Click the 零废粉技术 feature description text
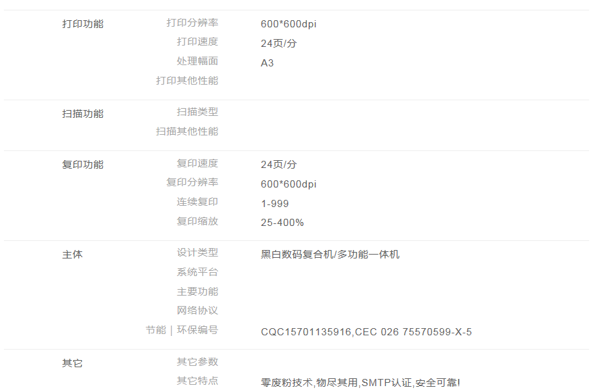The height and width of the screenshot is (390, 595). pos(287,383)
